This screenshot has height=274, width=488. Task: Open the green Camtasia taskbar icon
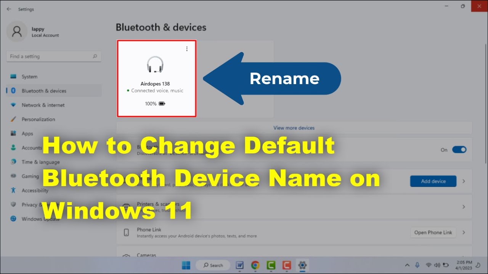(271, 265)
